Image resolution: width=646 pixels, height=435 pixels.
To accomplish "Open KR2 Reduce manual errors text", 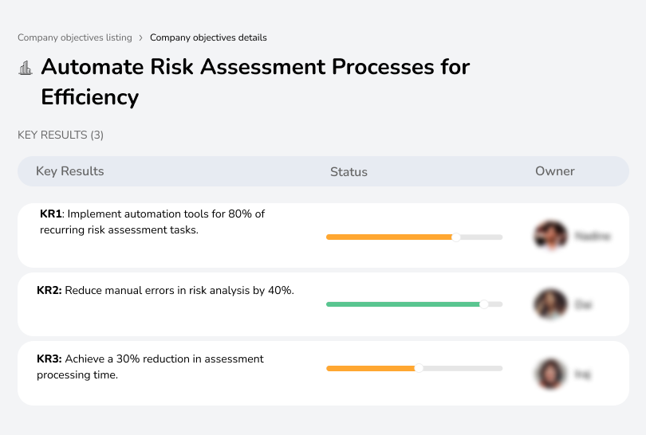I will pyautogui.click(x=165, y=290).
